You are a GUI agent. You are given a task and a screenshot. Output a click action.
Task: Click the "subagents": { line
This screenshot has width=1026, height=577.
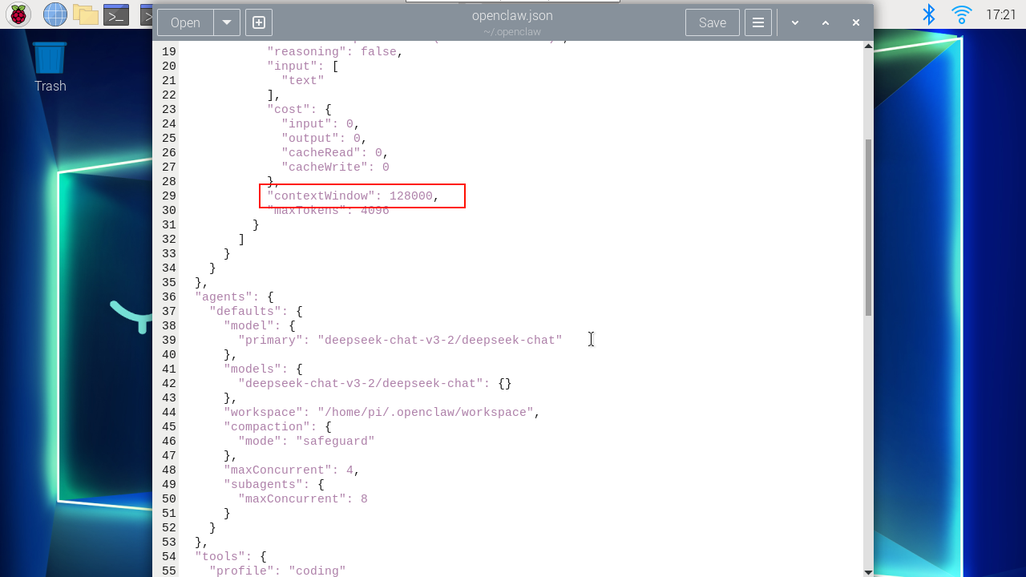(273, 485)
